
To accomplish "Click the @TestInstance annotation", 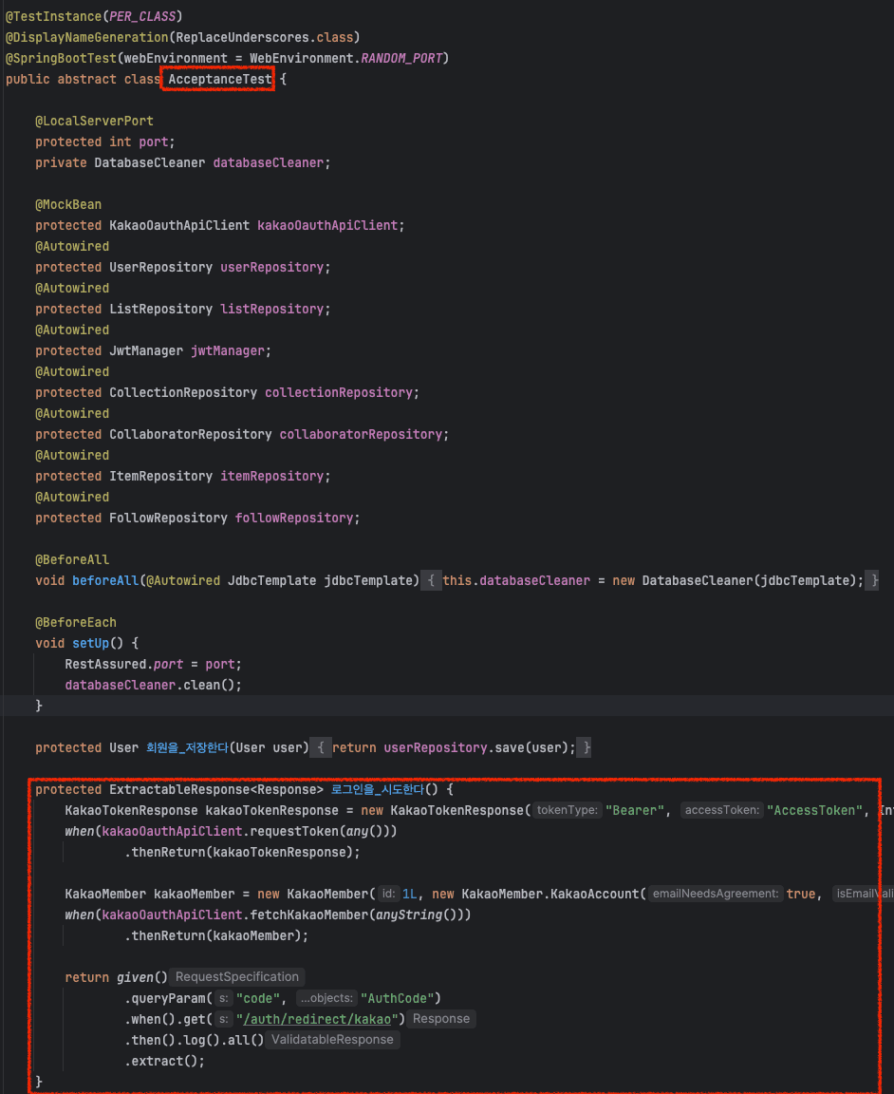I will coord(53,16).
